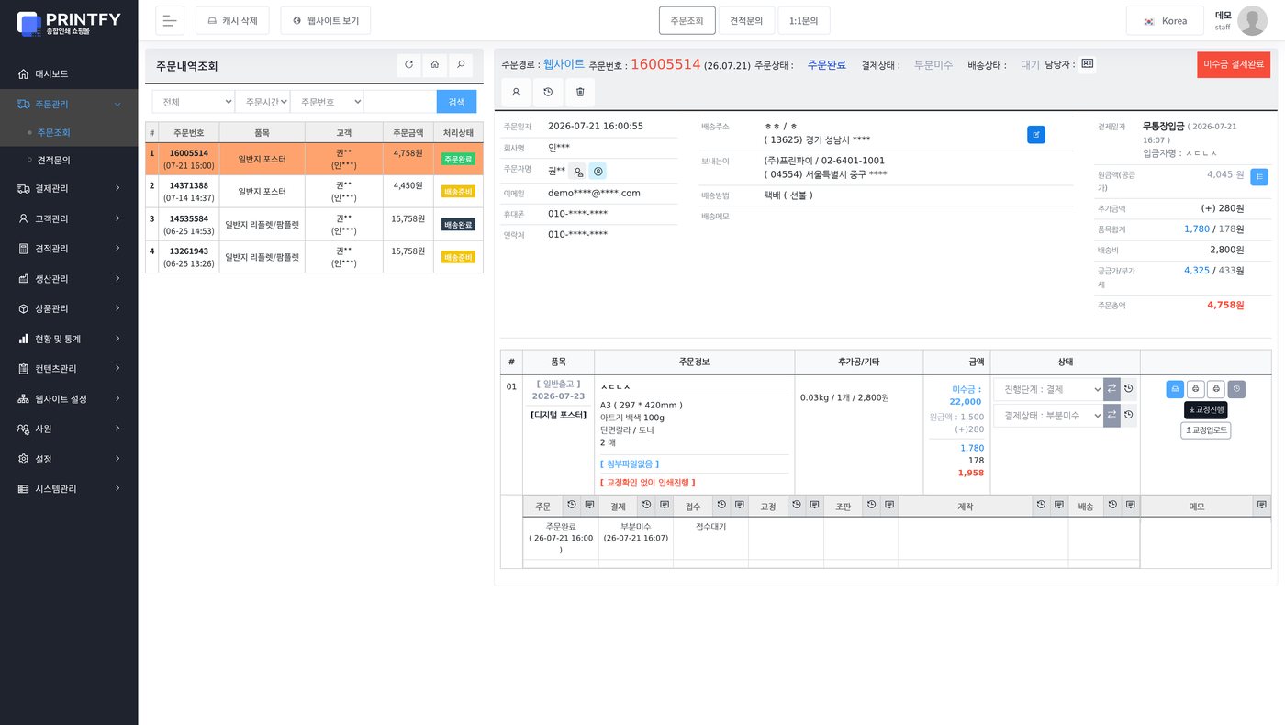
Task: Select order 13261943 in the list
Action: [x=314, y=257]
